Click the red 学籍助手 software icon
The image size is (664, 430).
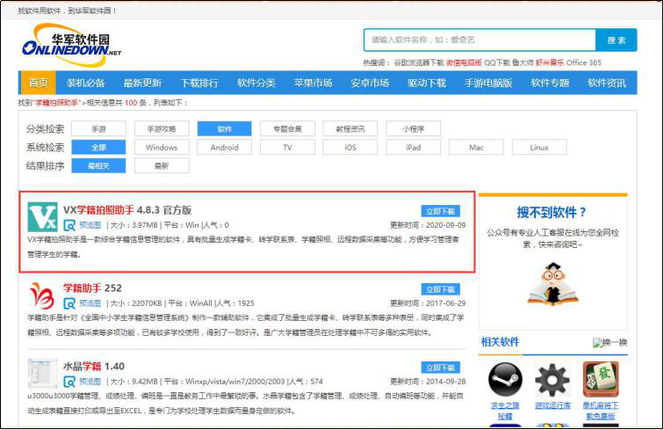pos(41,295)
